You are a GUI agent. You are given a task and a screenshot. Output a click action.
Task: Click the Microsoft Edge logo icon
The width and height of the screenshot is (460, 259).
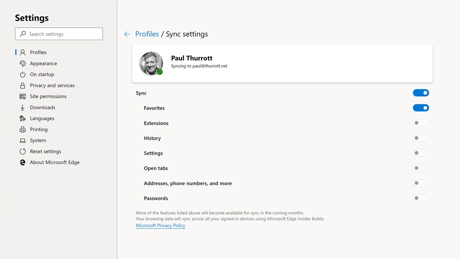[22, 162]
